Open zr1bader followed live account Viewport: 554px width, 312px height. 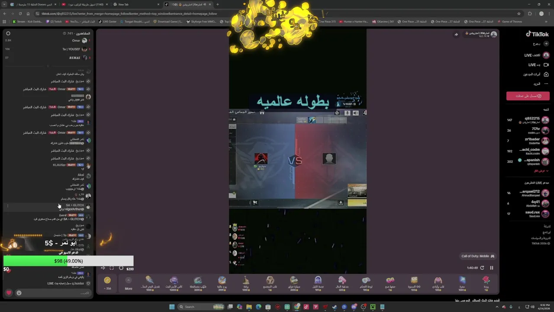tap(528, 141)
